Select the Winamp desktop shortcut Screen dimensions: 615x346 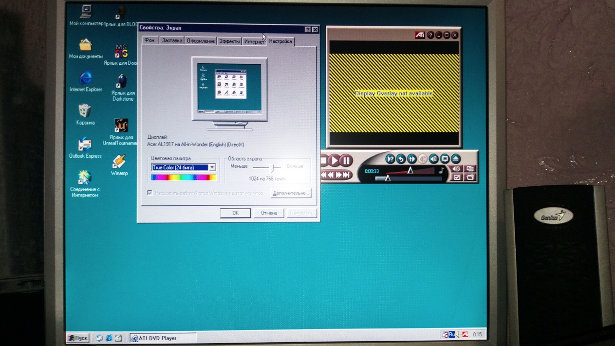coord(119,165)
